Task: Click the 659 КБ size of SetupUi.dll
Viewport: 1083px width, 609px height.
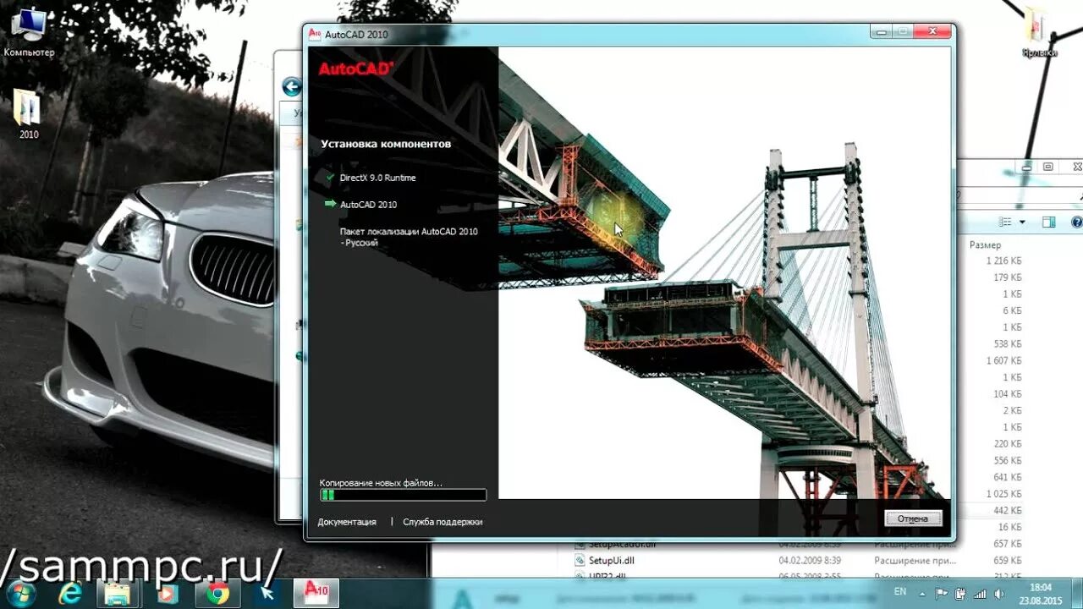Action: 1007,560
